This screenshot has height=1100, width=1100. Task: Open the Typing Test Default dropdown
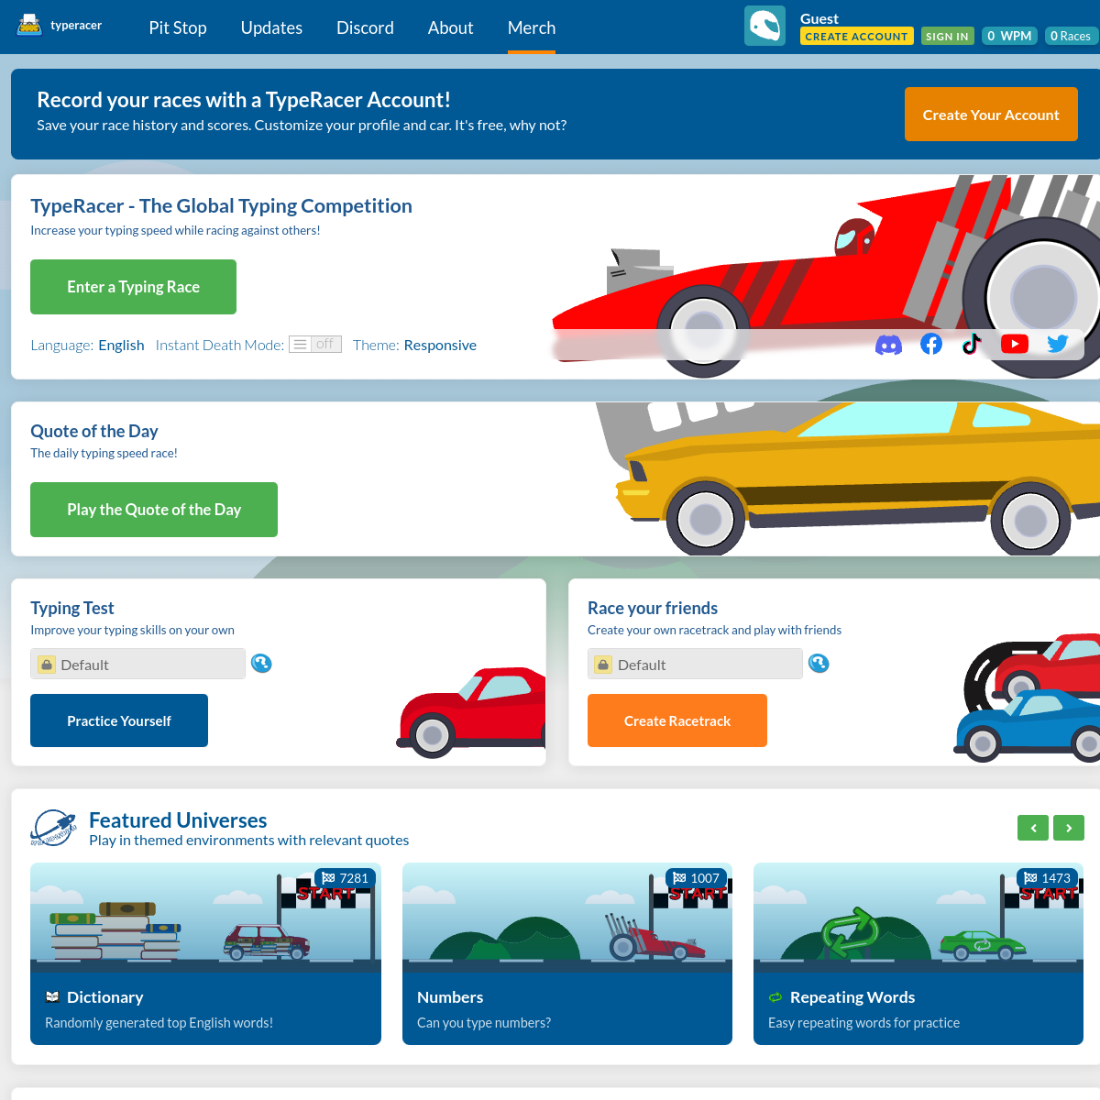[137, 663]
